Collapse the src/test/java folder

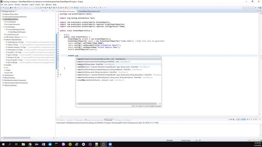pos(3,27)
